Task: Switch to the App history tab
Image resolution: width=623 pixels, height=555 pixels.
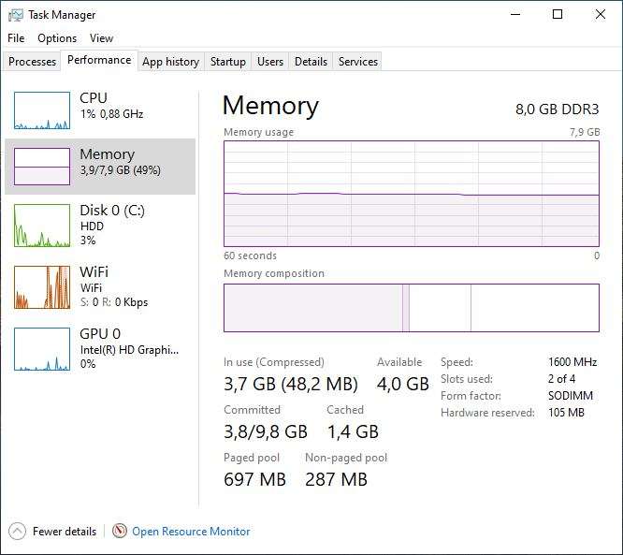Action: coord(170,62)
